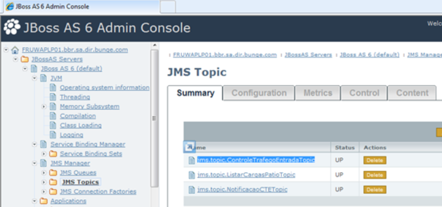Expand the Memory Subsystem node

click(44, 107)
